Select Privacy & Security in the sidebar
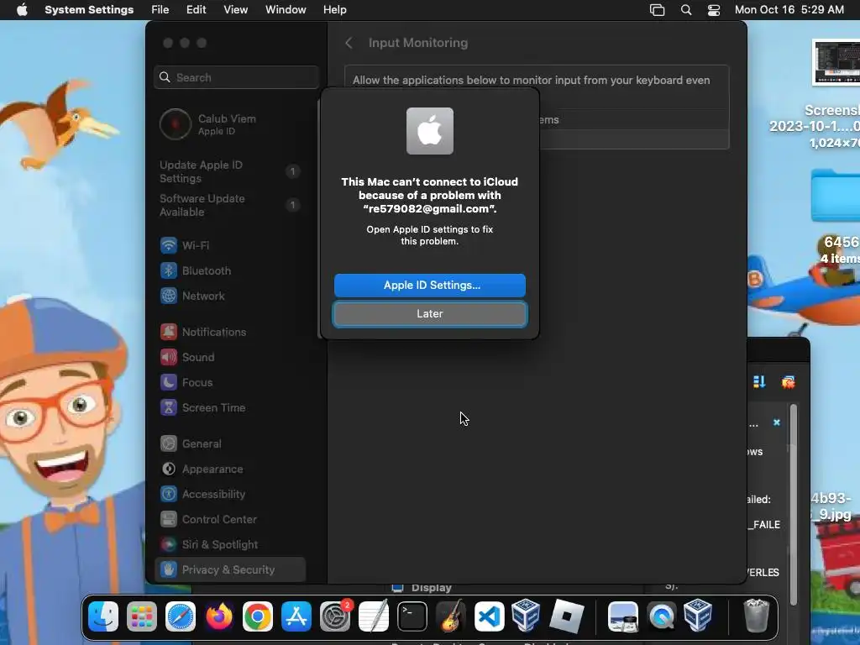 click(230, 570)
